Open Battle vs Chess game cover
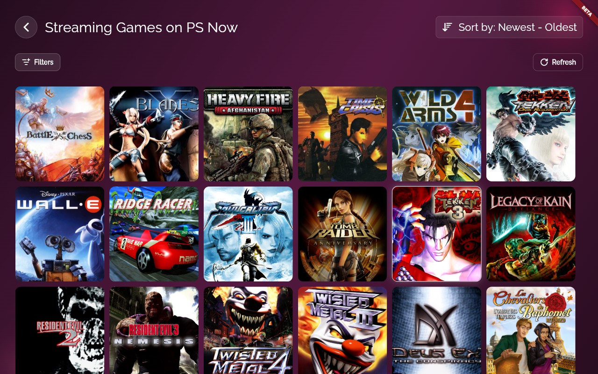This screenshot has width=598, height=374. pyautogui.click(x=60, y=134)
